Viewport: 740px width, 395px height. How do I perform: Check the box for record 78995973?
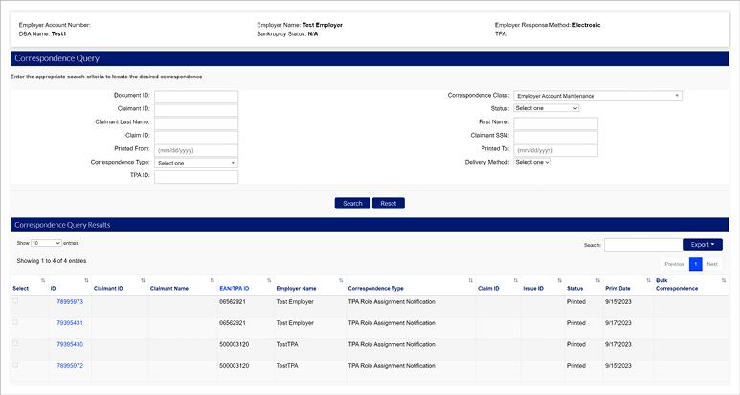point(15,301)
